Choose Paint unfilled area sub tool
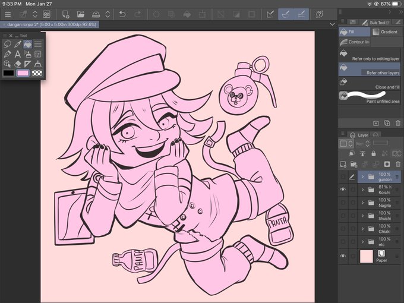404x303 pixels. pyautogui.click(x=370, y=97)
